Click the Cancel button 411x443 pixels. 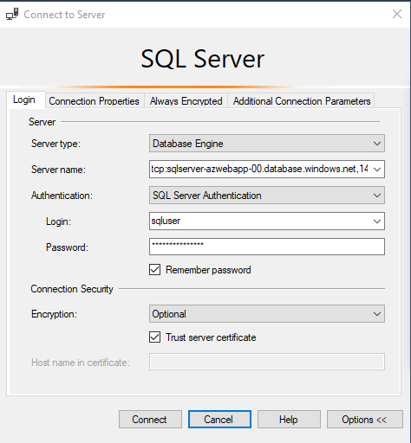point(219,420)
